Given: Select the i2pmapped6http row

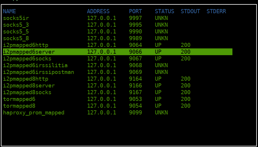Looking at the screenshot, I should click(x=118, y=45).
